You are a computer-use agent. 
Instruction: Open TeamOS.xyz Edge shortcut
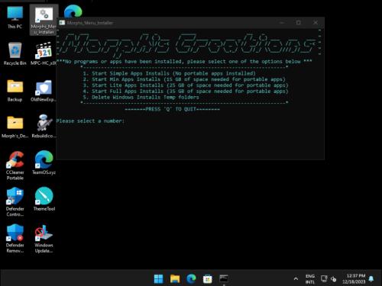point(44,162)
